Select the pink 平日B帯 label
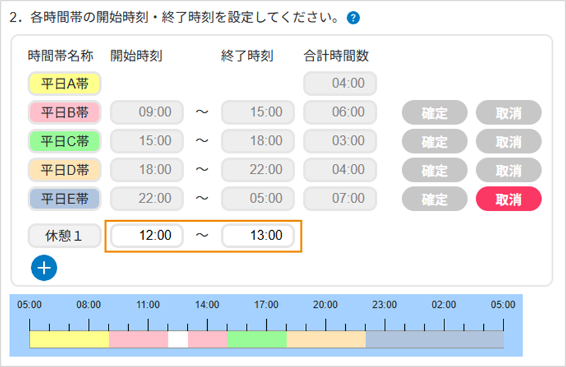The width and height of the screenshot is (566, 367). pos(64,112)
